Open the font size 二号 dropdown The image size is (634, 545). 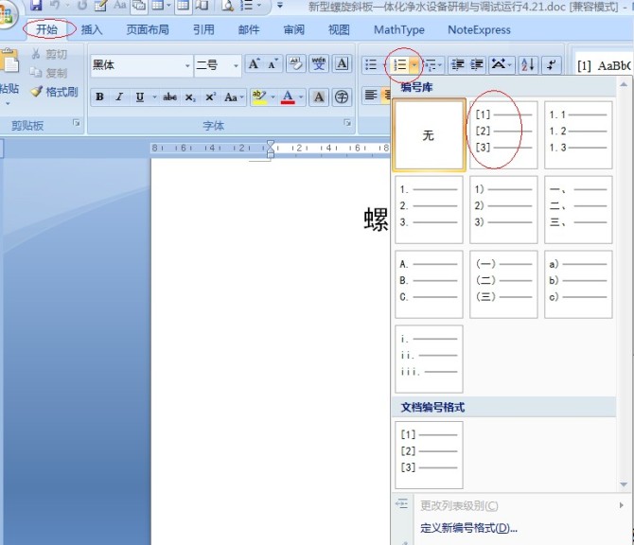236,65
